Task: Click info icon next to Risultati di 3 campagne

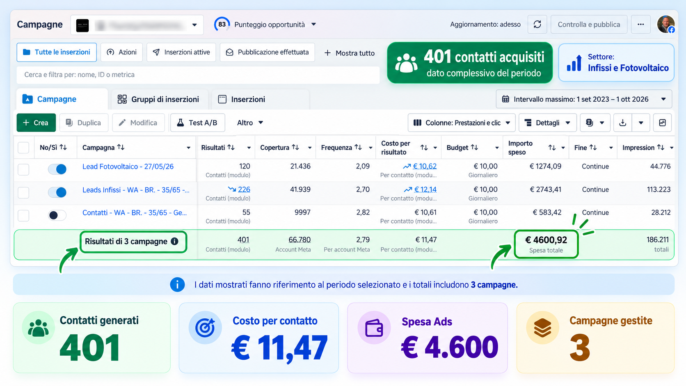Action: point(174,241)
